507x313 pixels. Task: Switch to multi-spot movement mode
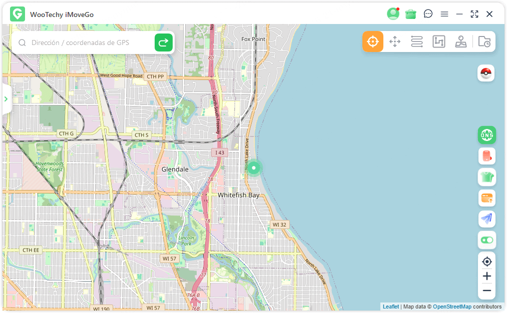[x=394, y=41]
